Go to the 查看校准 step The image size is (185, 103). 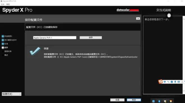point(8,51)
